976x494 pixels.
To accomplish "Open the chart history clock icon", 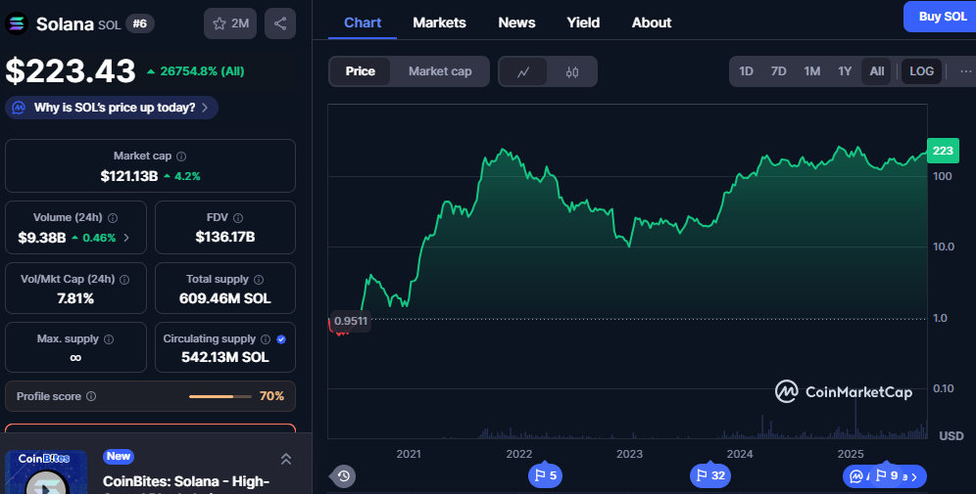I will tap(344, 476).
